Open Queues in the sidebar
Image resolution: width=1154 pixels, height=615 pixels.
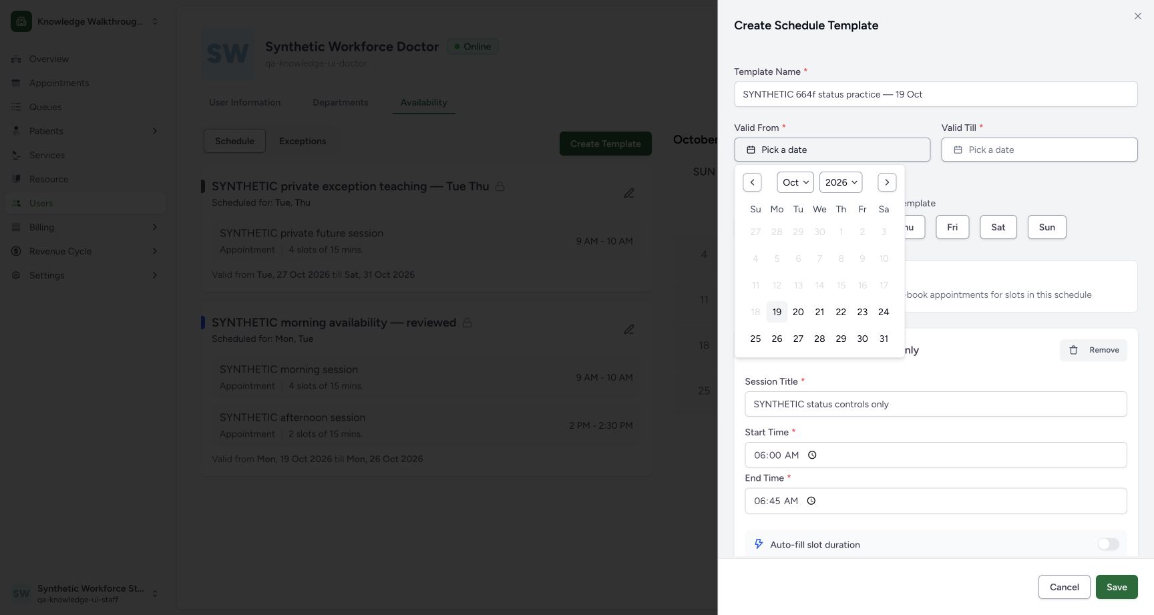pyautogui.click(x=85, y=107)
